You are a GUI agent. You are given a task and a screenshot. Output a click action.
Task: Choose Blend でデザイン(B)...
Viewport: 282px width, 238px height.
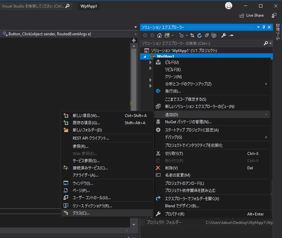212,206
